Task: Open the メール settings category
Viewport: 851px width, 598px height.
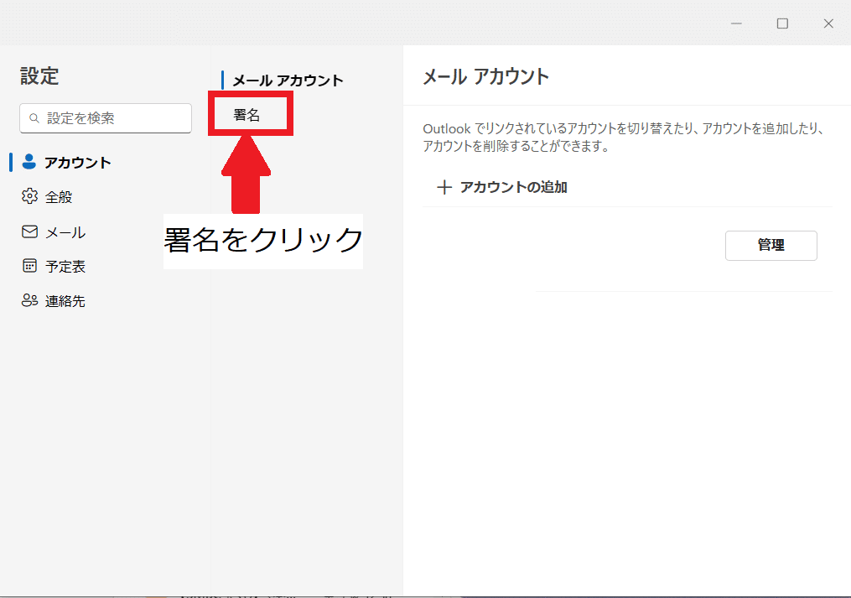Action: click(x=65, y=232)
